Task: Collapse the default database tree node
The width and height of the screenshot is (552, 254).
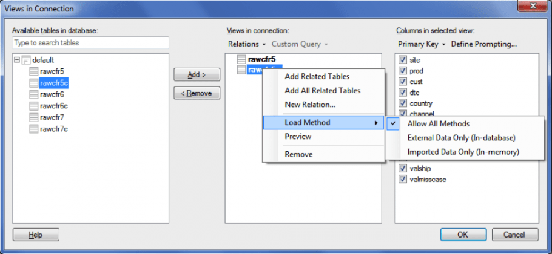Action: tap(18, 60)
